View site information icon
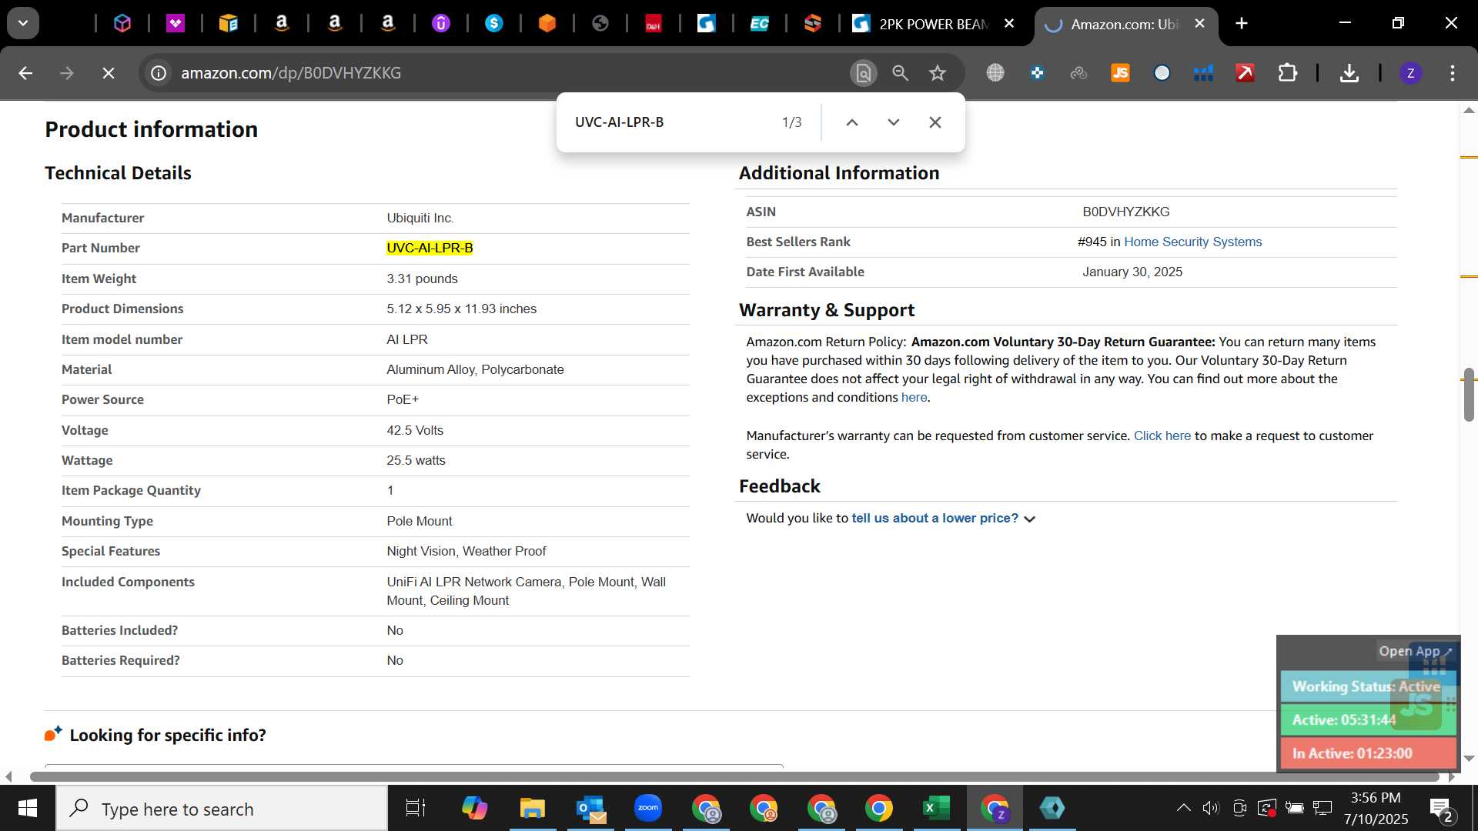Screen dimensions: 1478x831 click(159, 73)
